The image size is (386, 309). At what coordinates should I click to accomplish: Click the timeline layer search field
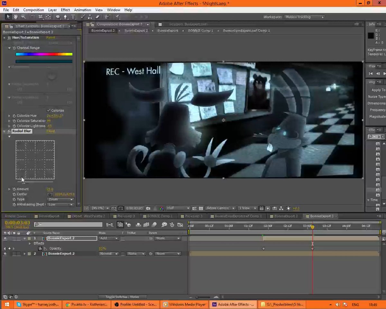pyautogui.click(x=68, y=224)
